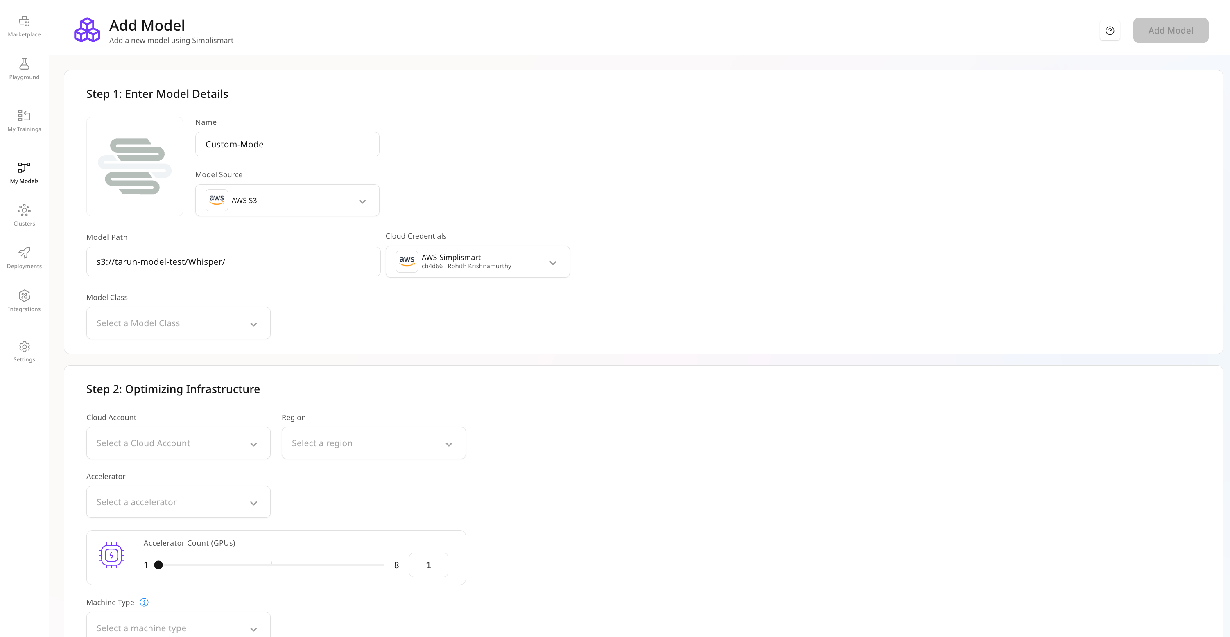Open Cloud Credentials dropdown
This screenshot has width=1230, height=637.
(477, 262)
